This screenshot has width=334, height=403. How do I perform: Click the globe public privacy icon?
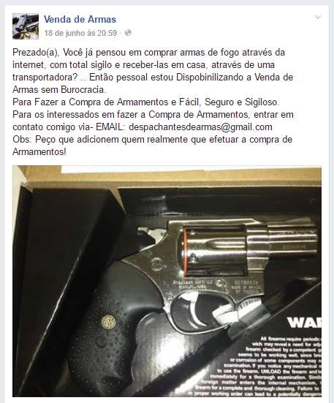click(x=128, y=33)
